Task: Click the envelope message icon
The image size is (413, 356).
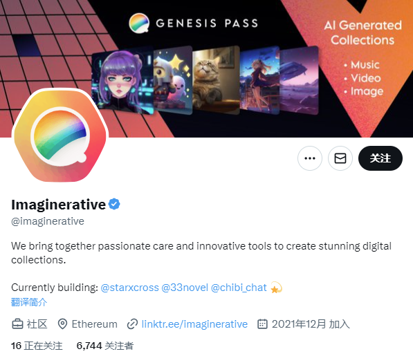Action: click(x=340, y=158)
